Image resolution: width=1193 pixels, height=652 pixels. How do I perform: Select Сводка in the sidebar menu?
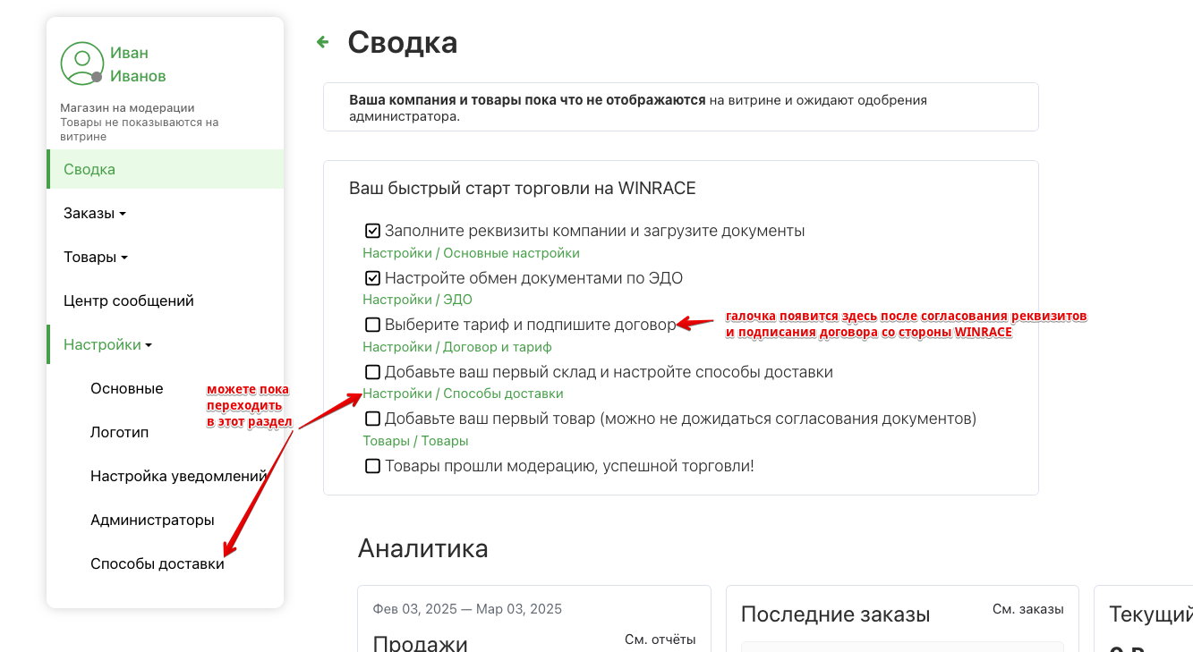tap(166, 169)
